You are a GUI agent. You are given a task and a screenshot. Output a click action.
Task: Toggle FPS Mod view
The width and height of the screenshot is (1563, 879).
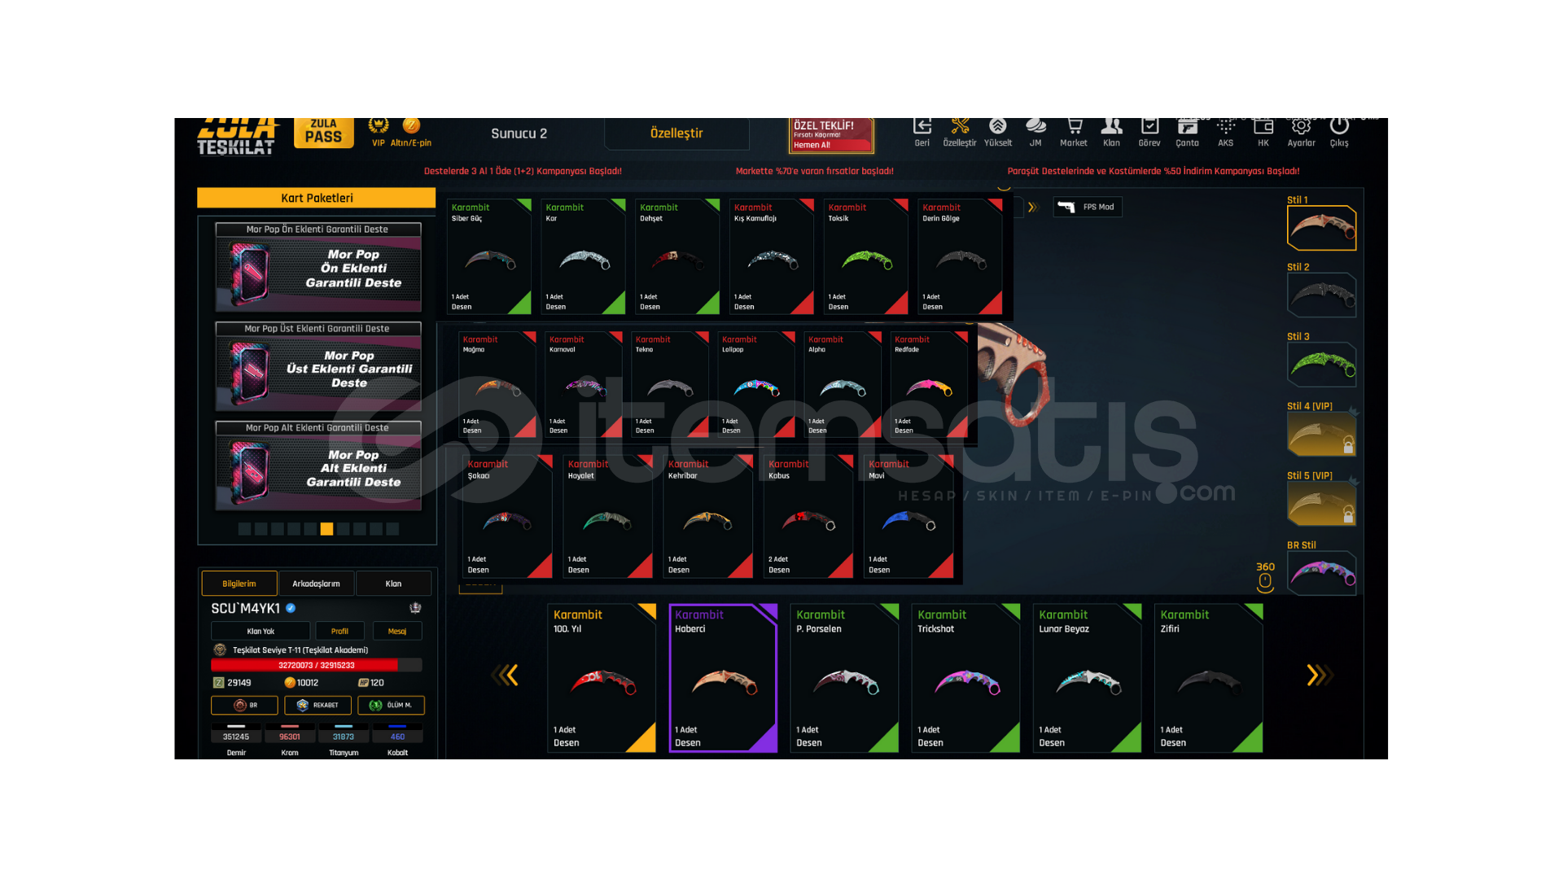[1088, 207]
